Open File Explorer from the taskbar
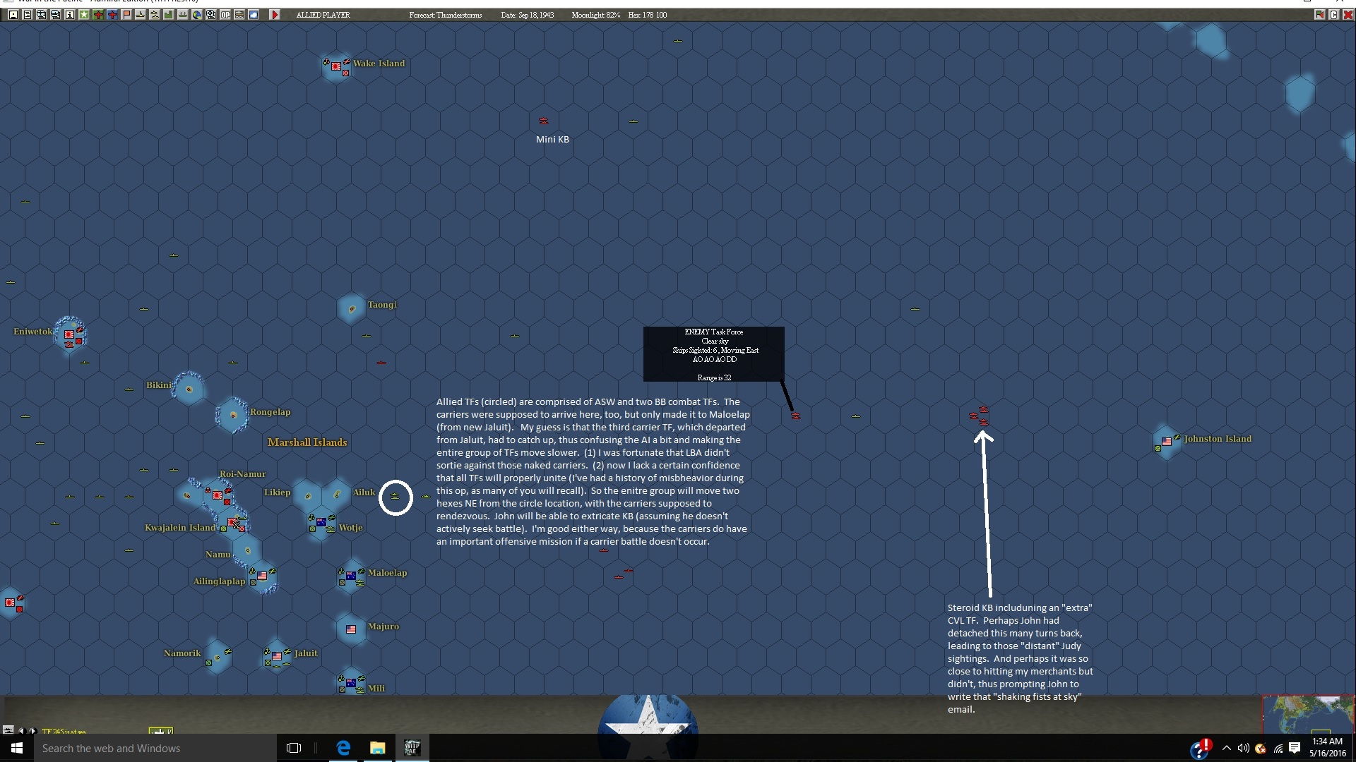The width and height of the screenshot is (1356, 762). tap(377, 749)
